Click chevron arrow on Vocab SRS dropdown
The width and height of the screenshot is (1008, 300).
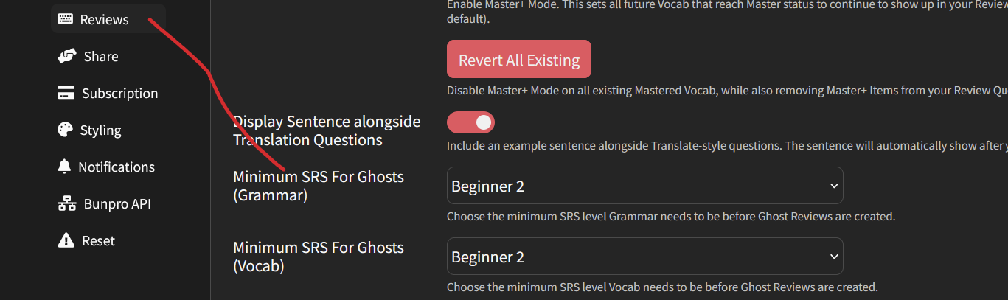pyautogui.click(x=834, y=257)
